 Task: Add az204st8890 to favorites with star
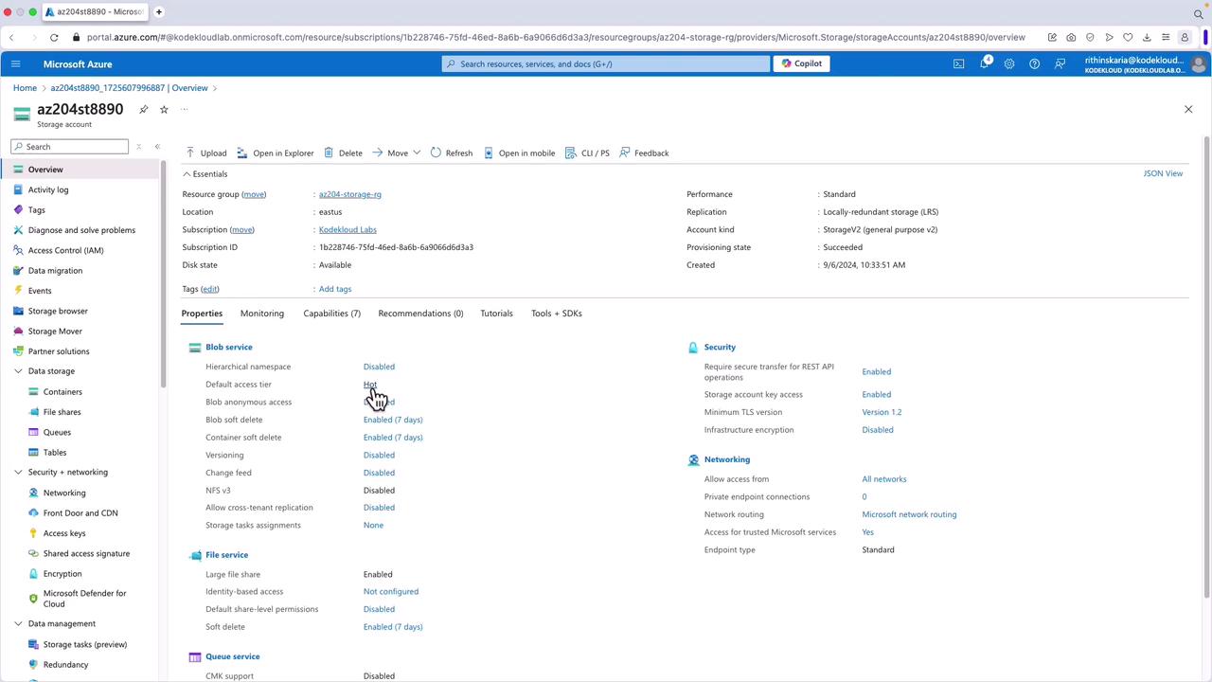coord(164,109)
